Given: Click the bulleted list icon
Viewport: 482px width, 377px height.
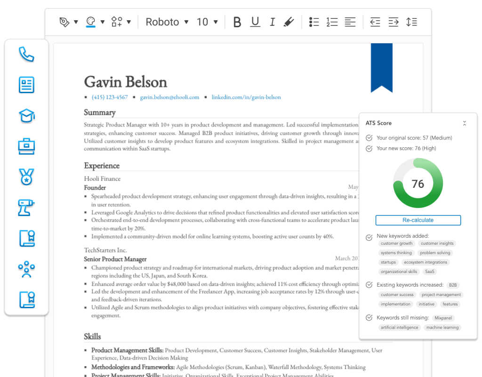Looking at the screenshot, I should point(314,22).
